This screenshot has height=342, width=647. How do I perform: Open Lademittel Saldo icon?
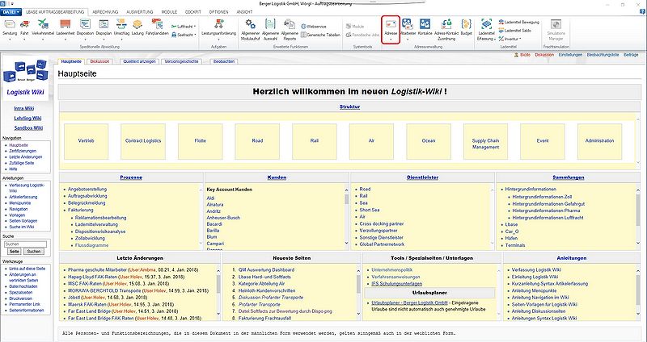pos(501,31)
